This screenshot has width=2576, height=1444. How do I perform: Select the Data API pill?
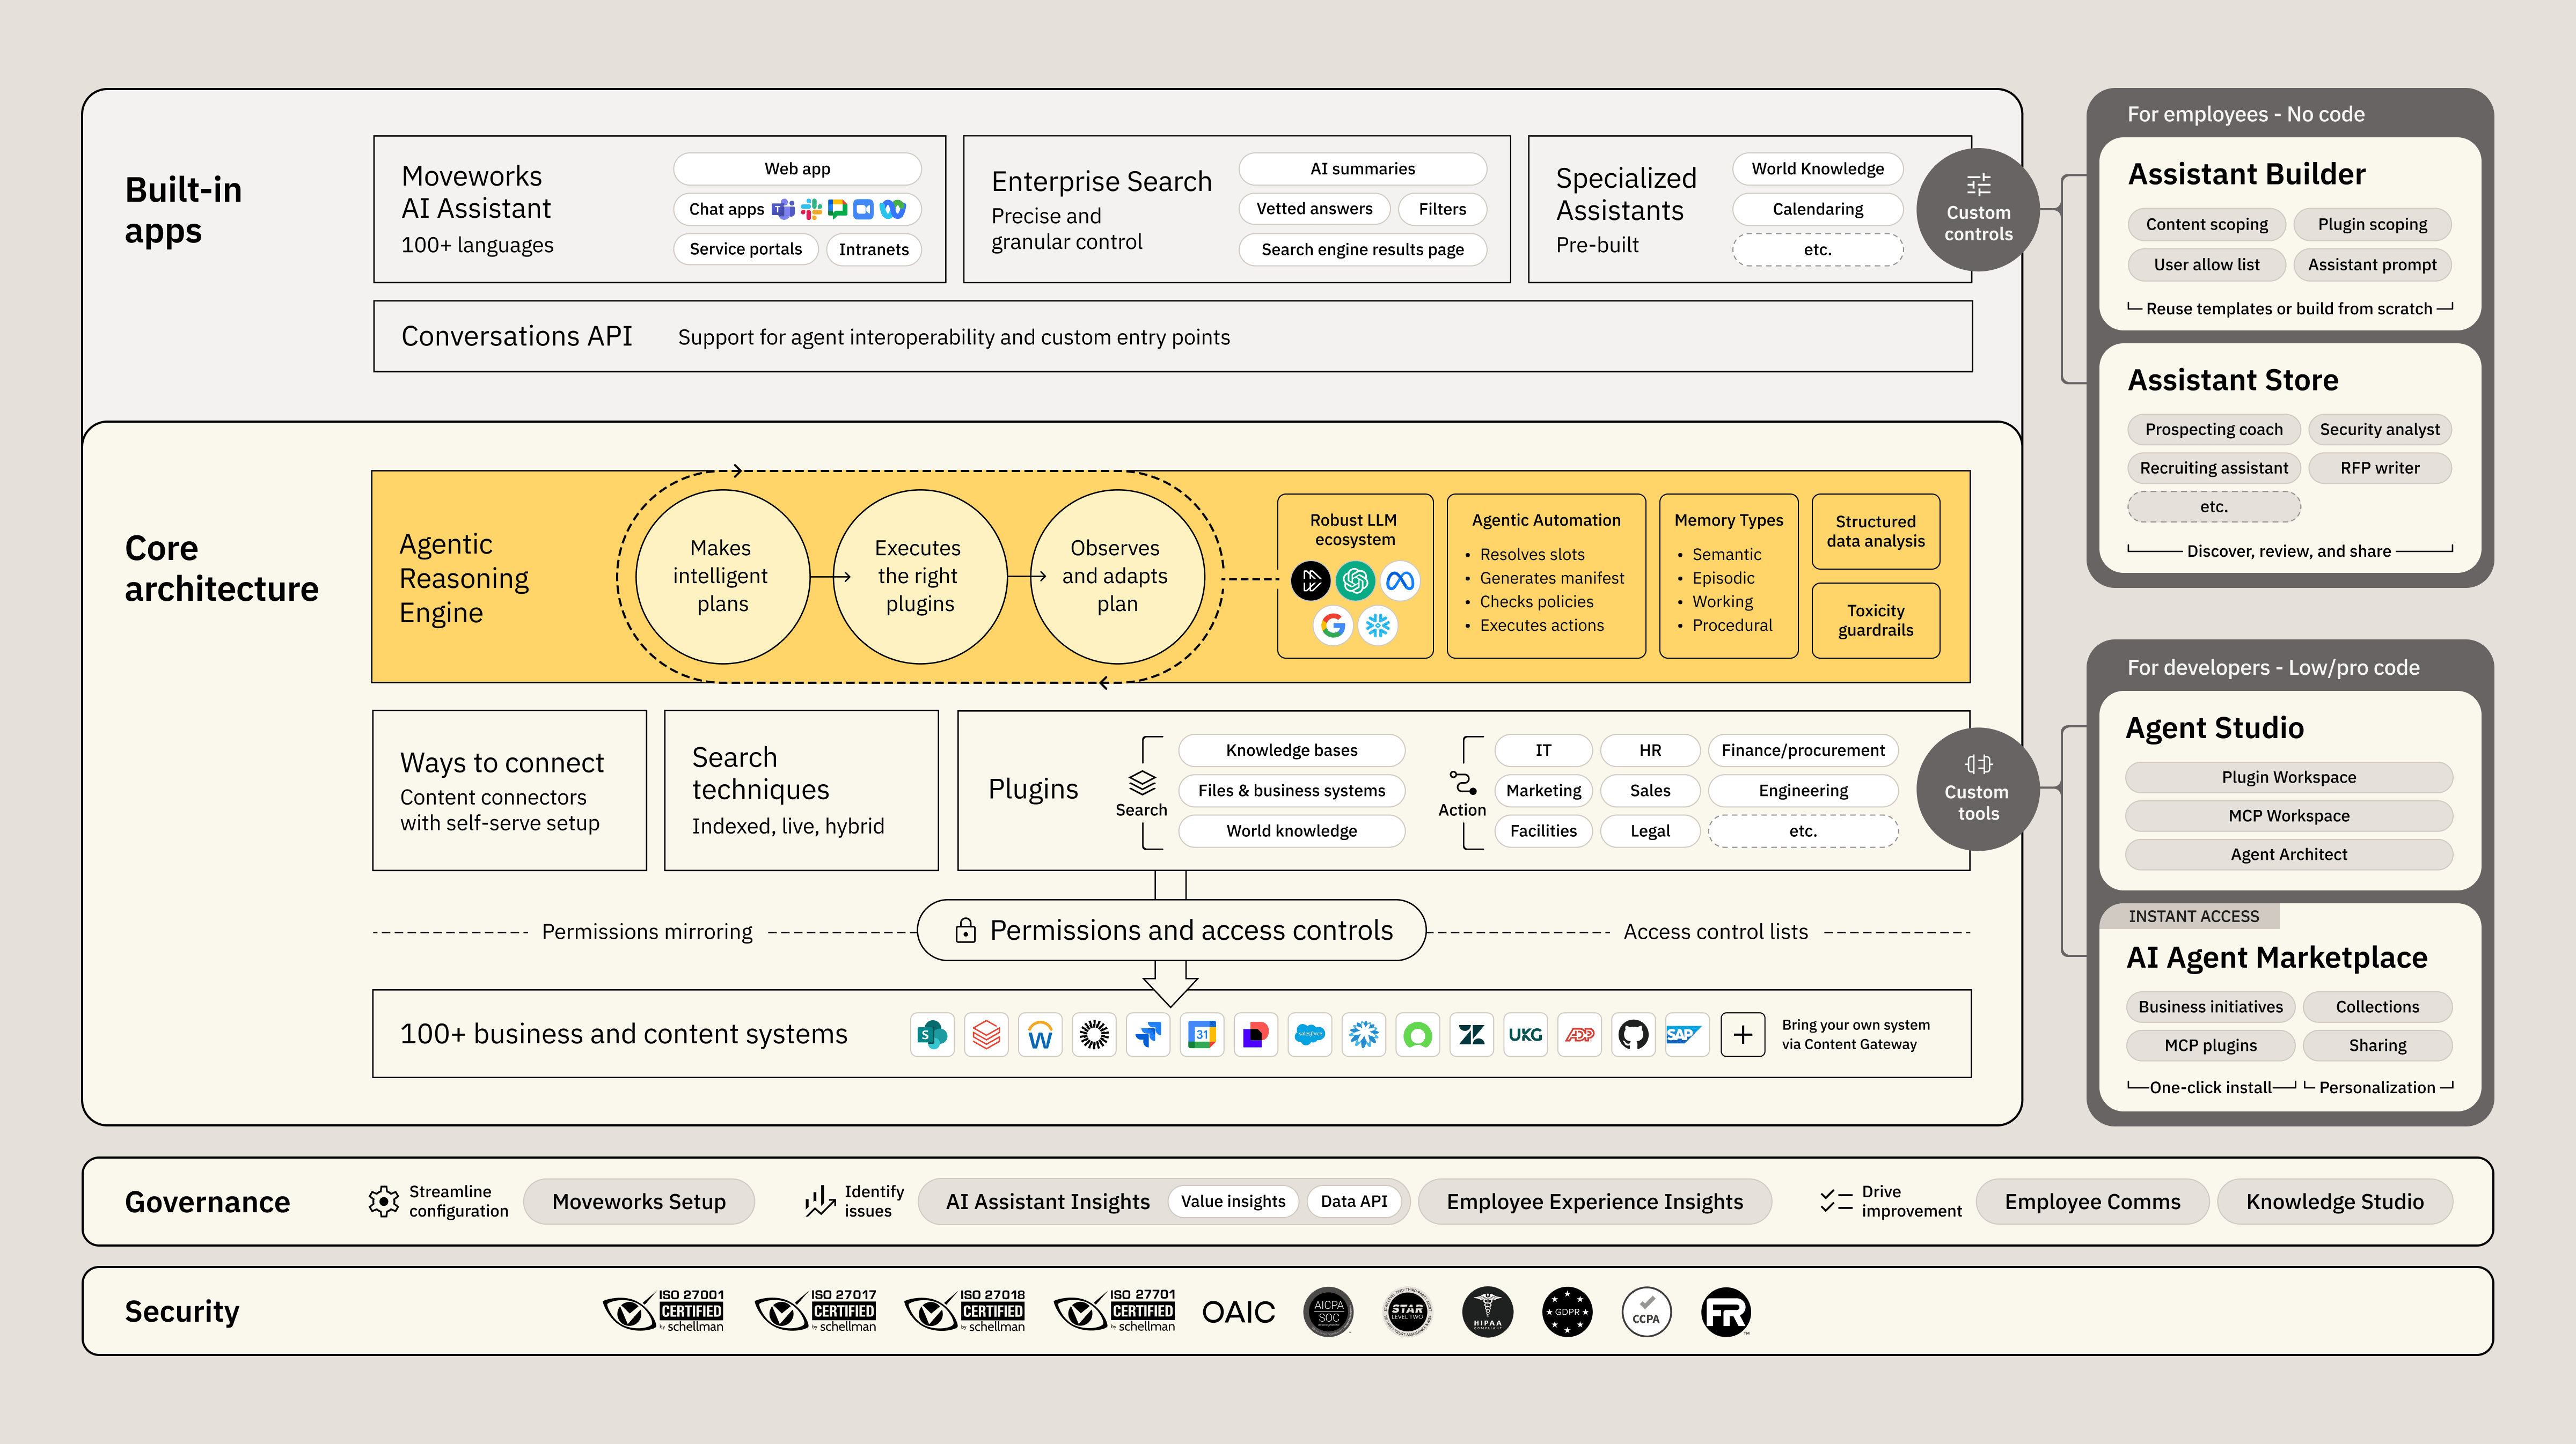(x=1353, y=1201)
